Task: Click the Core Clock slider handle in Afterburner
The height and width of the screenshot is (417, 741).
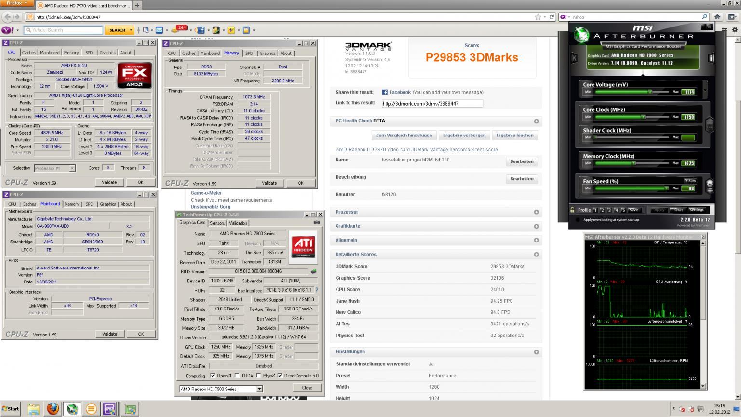Action: (643, 117)
